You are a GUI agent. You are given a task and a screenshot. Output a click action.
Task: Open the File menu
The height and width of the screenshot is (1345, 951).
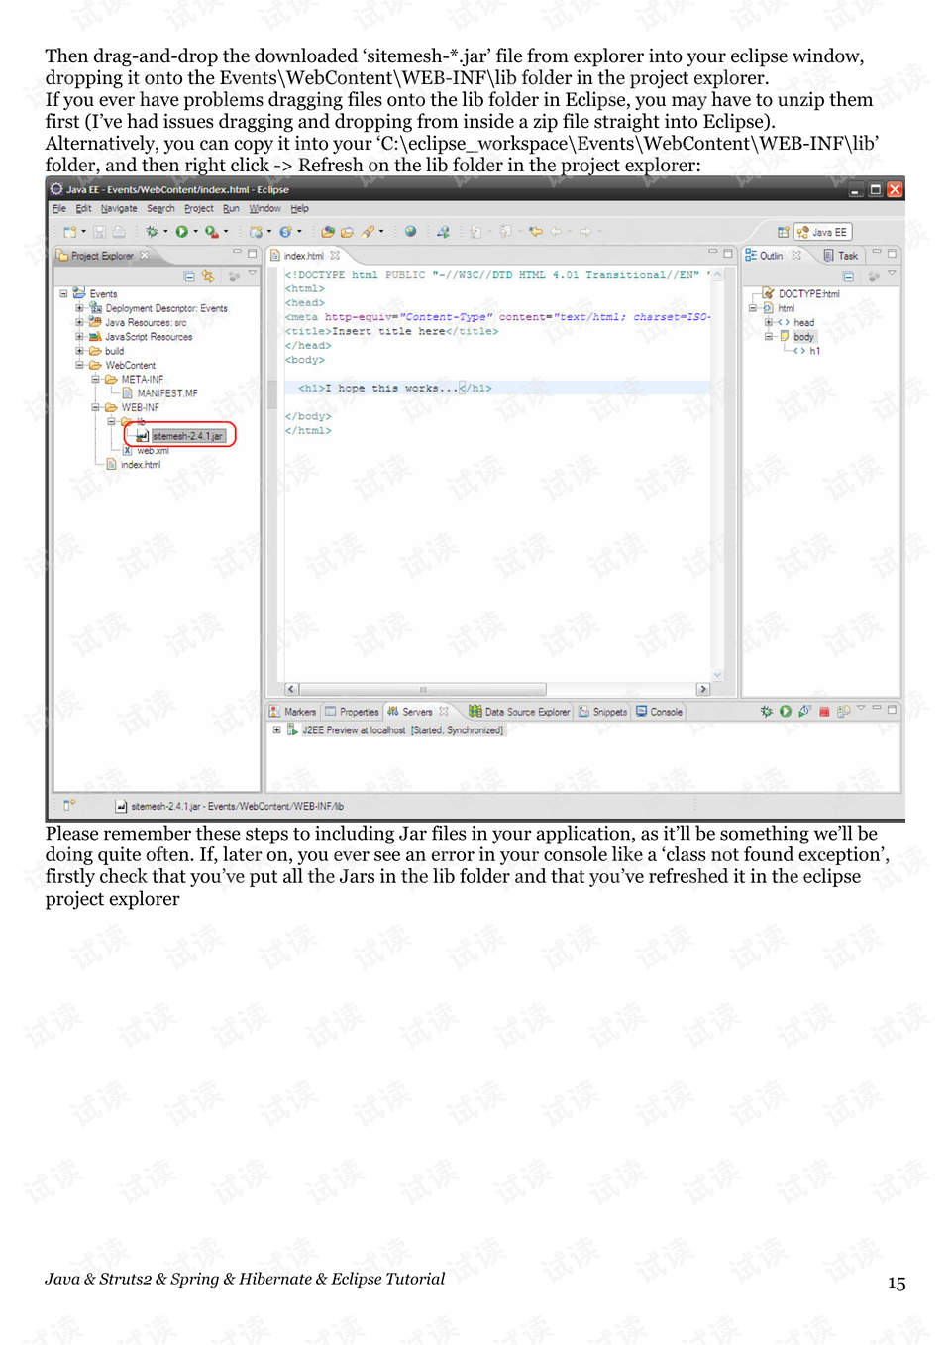click(59, 209)
